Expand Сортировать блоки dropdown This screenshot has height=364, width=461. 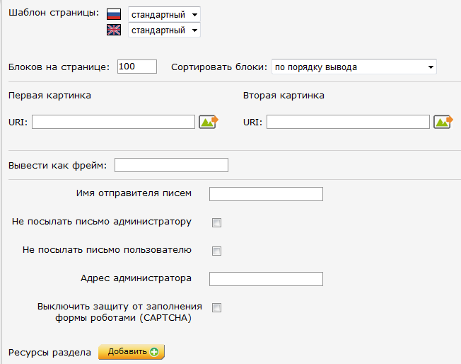(x=354, y=67)
